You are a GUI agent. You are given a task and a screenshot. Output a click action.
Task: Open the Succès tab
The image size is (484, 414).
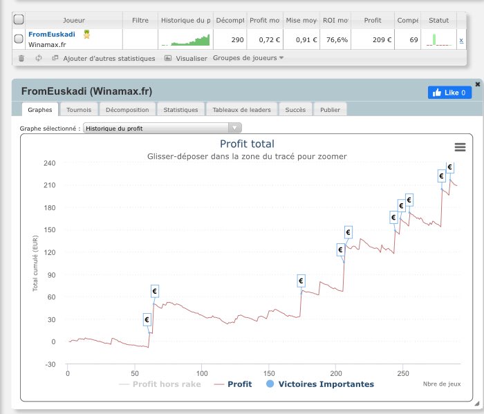coord(295,110)
